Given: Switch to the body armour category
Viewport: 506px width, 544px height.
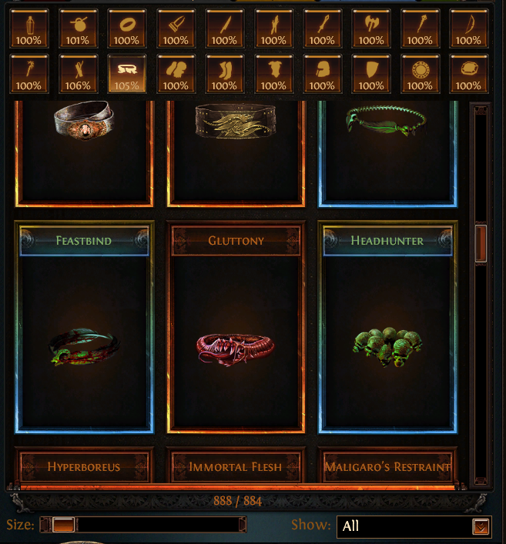Looking at the screenshot, I should pos(273,74).
